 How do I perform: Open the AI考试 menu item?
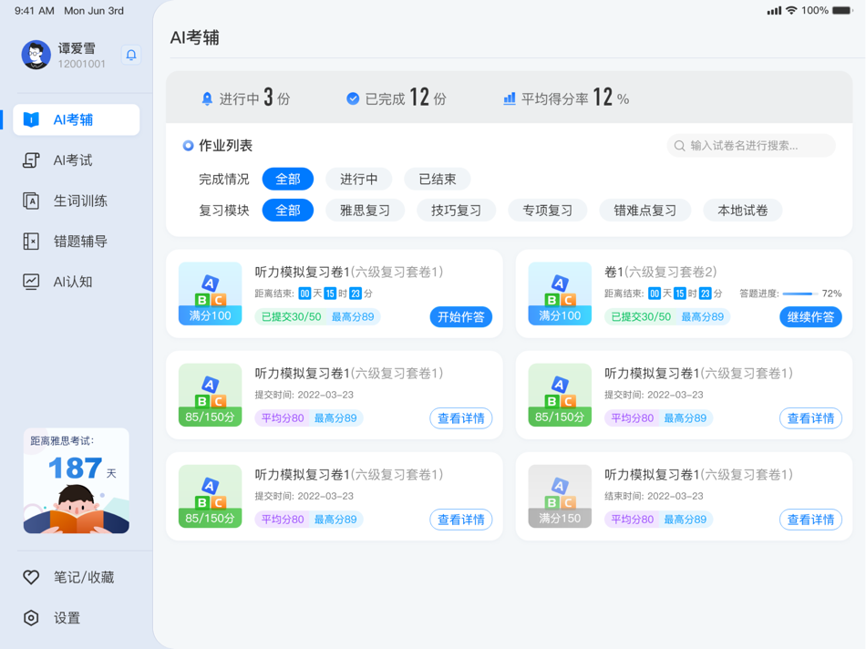pyautogui.click(x=77, y=160)
